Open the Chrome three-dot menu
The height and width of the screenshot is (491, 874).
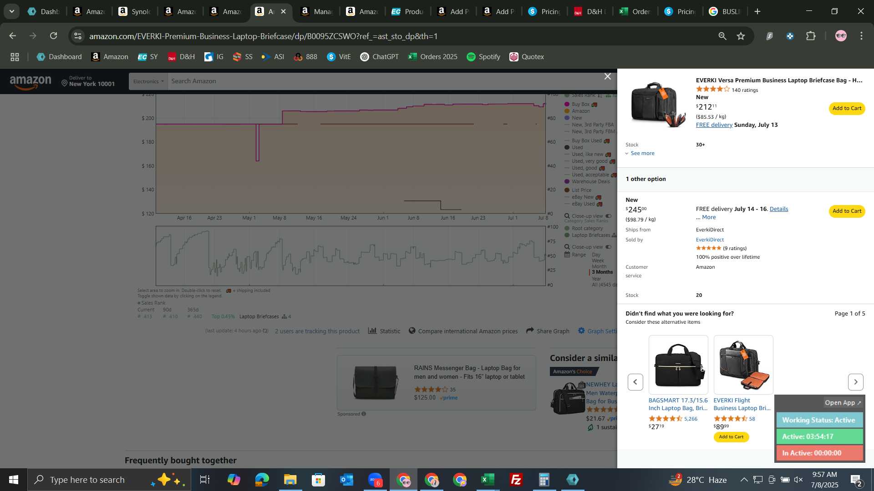pyautogui.click(x=861, y=36)
